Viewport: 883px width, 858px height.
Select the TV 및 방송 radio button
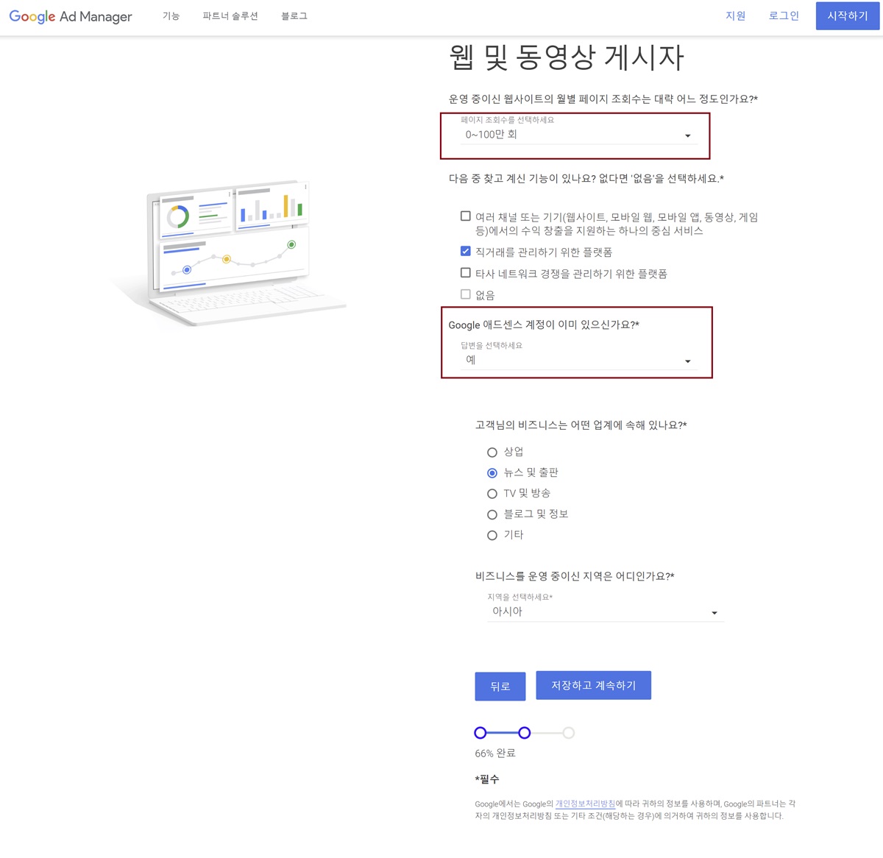point(492,494)
